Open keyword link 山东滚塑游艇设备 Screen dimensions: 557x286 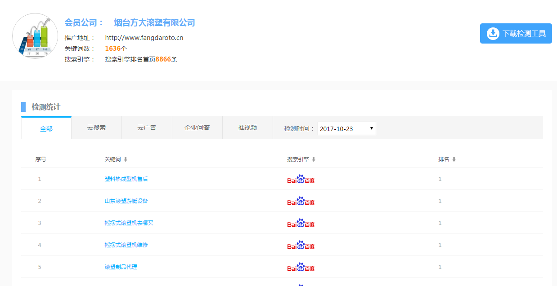(x=126, y=201)
